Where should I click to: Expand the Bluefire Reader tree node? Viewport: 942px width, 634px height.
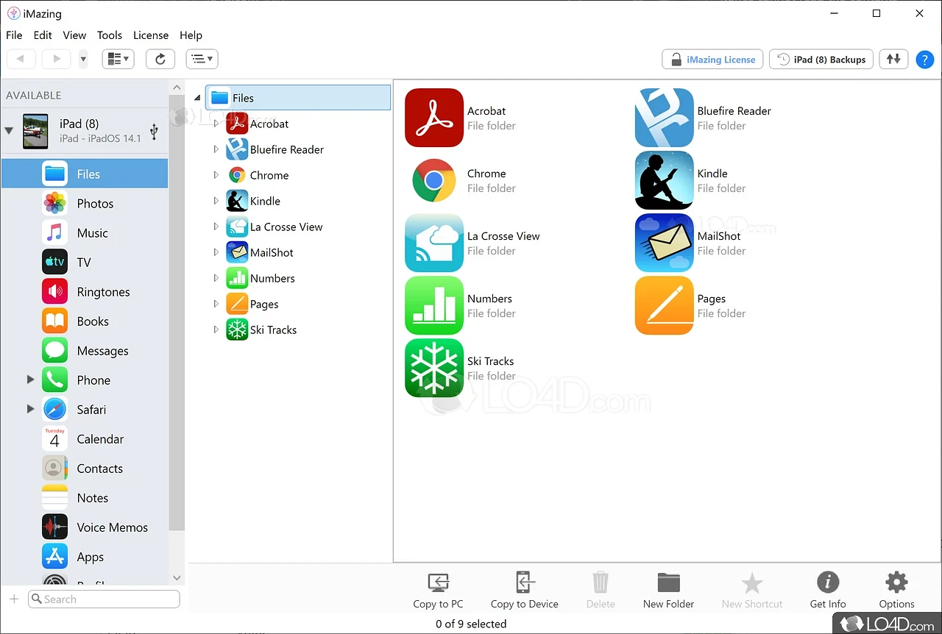(x=216, y=149)
